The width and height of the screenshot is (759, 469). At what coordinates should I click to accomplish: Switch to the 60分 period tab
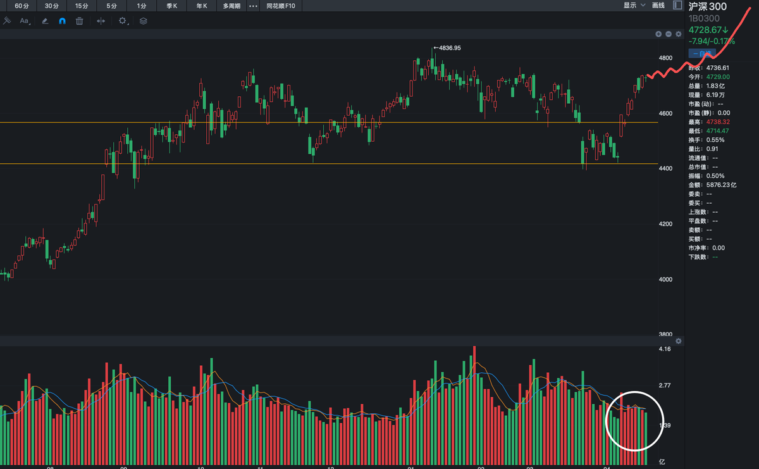pos(22,6)
